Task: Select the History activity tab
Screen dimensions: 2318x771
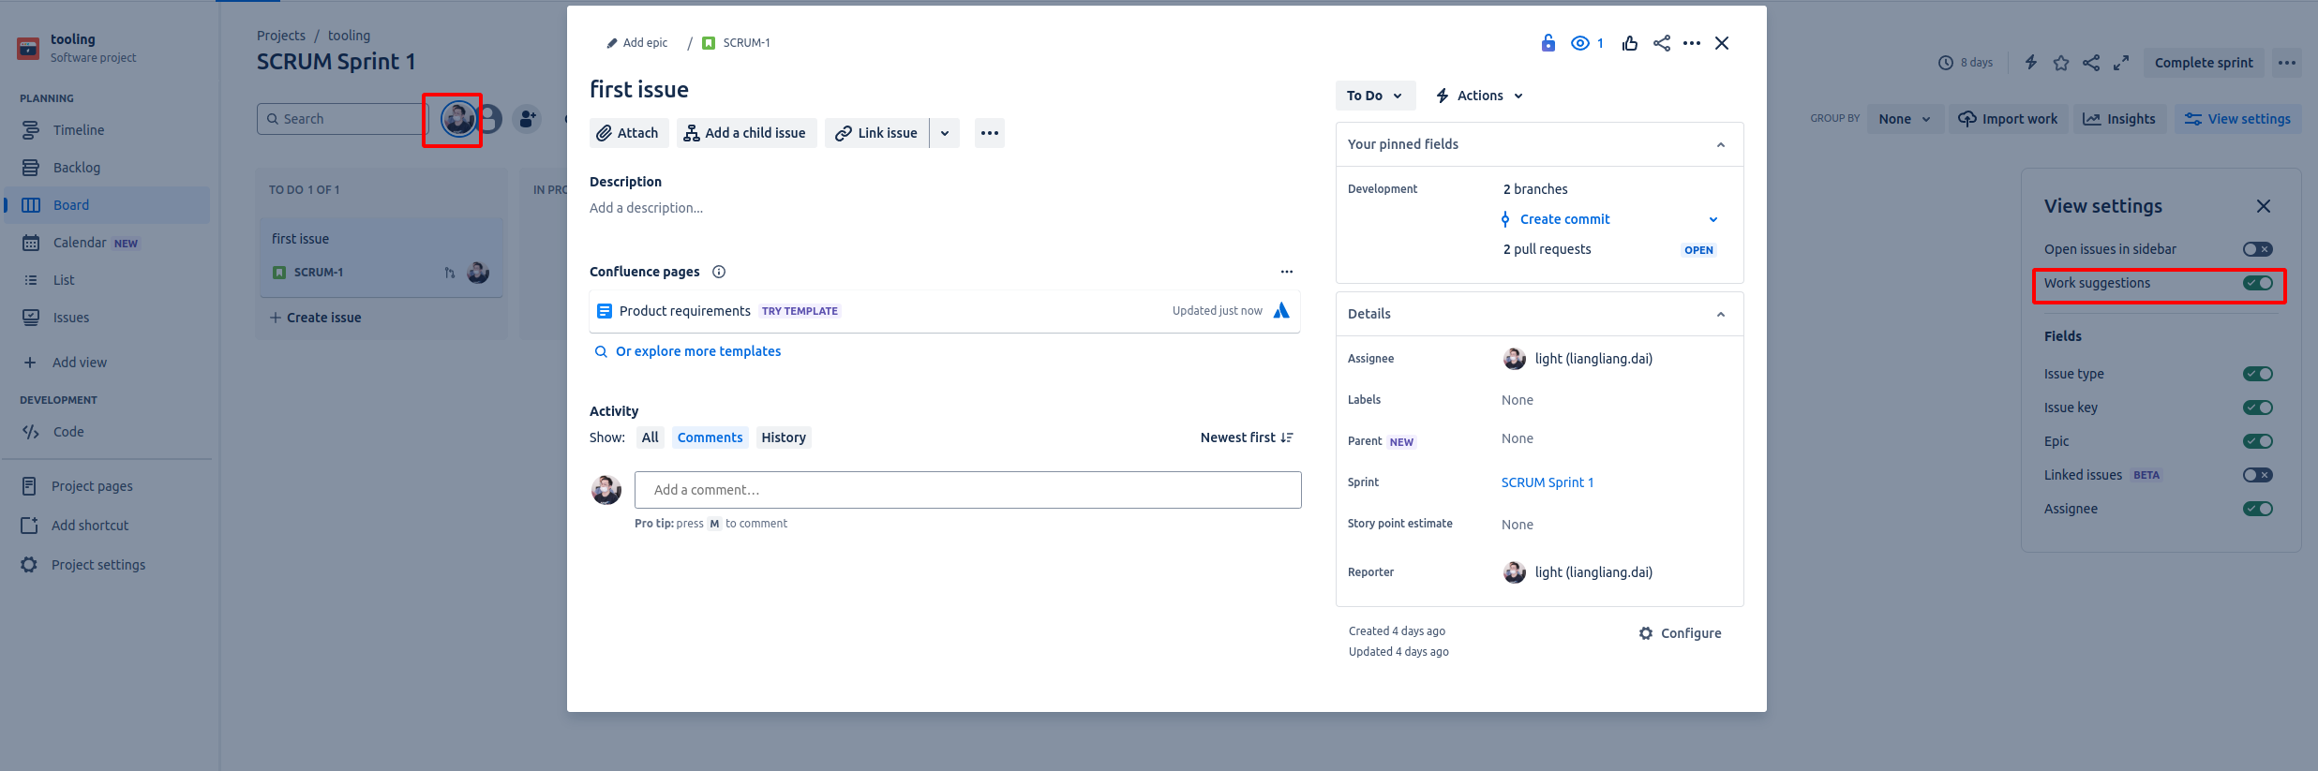Action: click(784, 437)
